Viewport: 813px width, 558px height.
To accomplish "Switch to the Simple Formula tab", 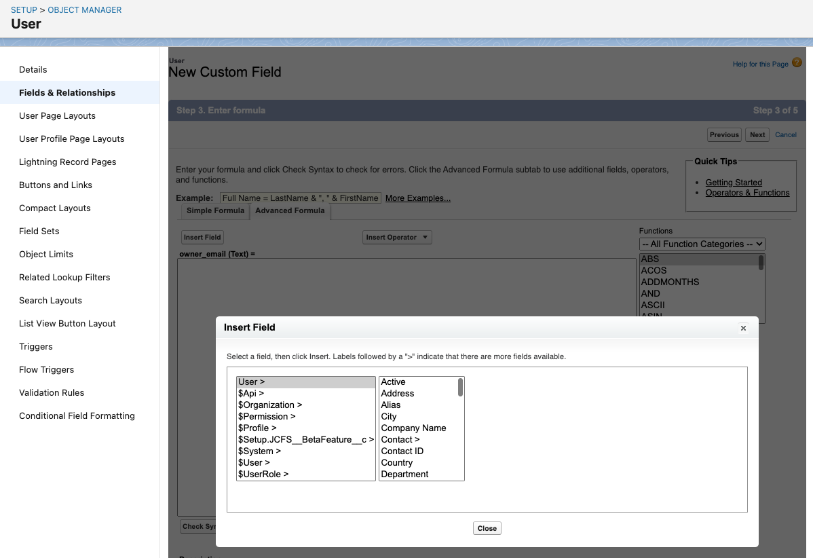I will [214, 211].
